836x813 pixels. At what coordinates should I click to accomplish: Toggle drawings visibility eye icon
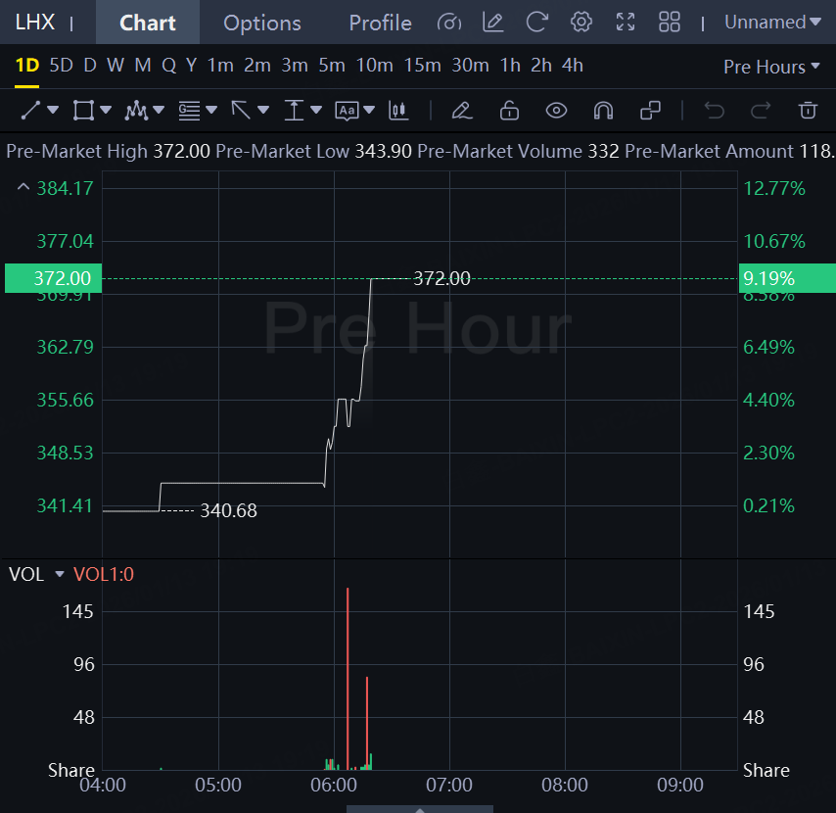556,111
